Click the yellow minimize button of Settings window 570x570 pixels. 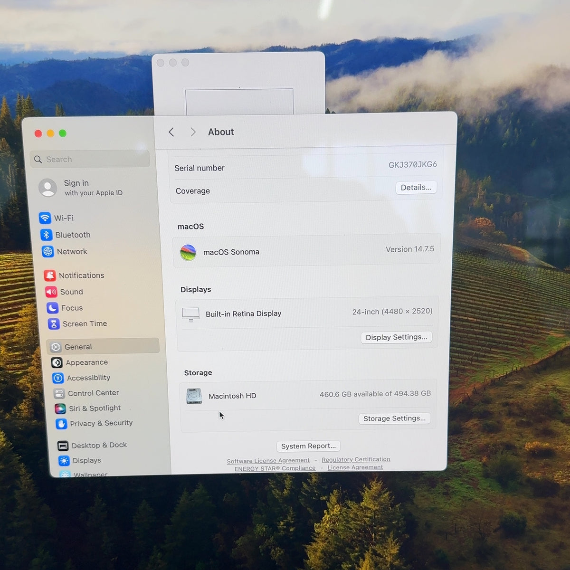tap(50, 133)
